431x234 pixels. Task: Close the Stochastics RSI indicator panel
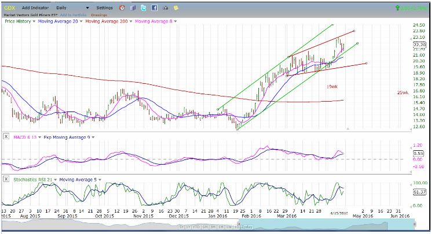click(6, 179)
